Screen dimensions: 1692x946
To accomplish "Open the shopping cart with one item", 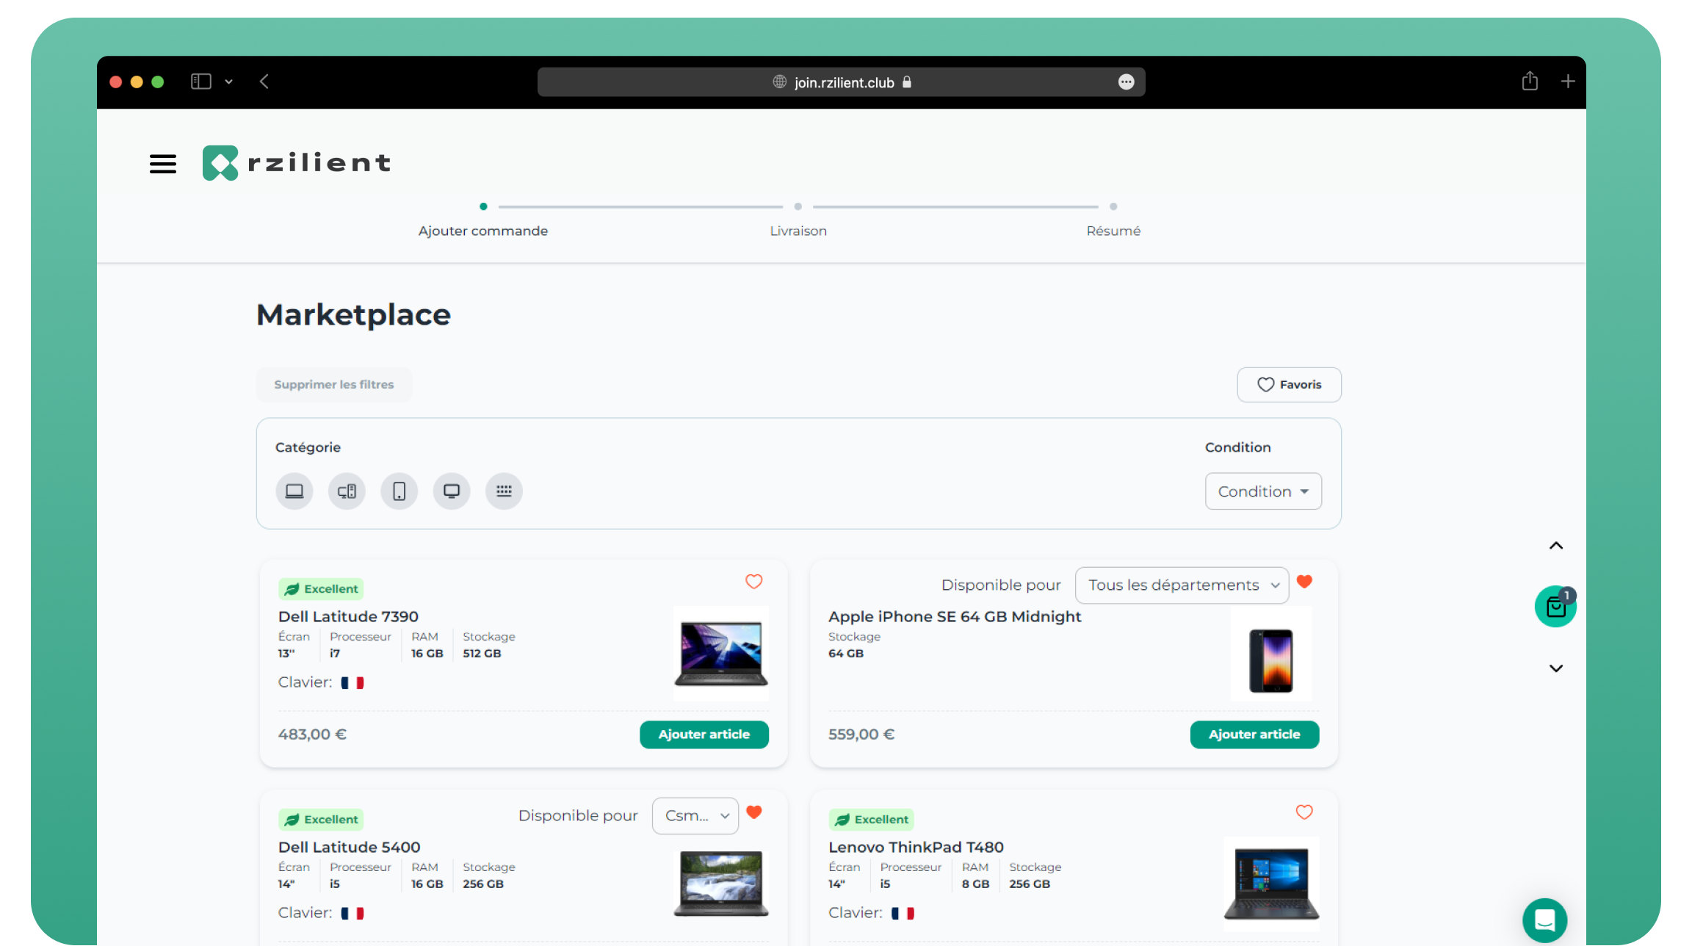I will [x=1555, y=607].
